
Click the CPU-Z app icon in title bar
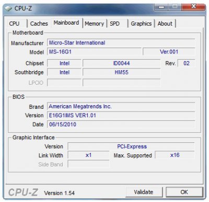pyautogui.click(x=8, y=8)
